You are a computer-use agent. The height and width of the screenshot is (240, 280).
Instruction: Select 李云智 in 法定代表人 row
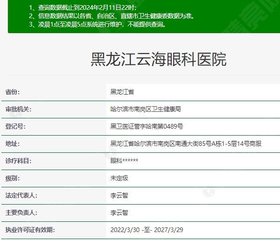(x=119, y=195)
